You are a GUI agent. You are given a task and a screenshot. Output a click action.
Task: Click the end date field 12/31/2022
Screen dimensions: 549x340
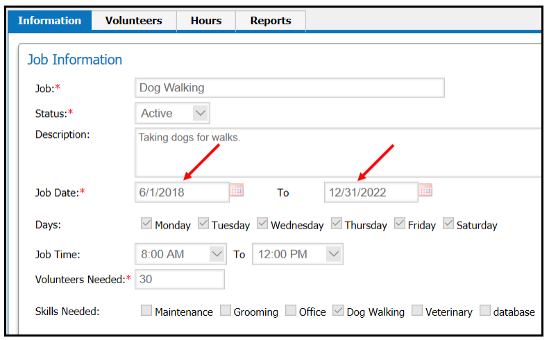point(371,193)
